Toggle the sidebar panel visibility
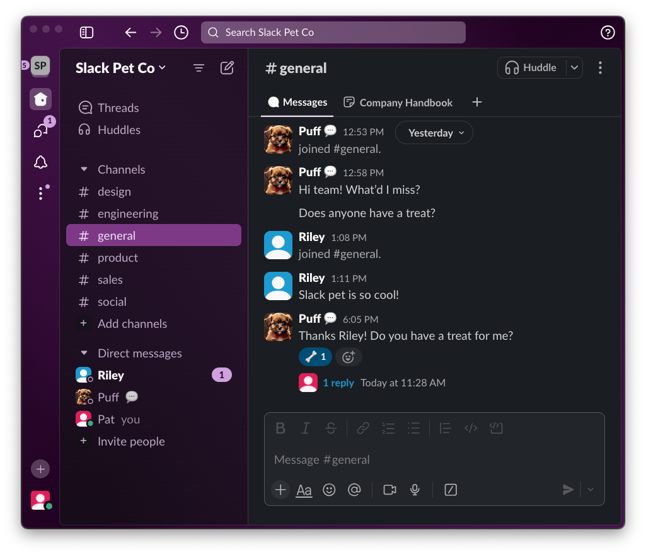Screen dimensions: 646x555 pyautogui.click(x=87, y=33)
